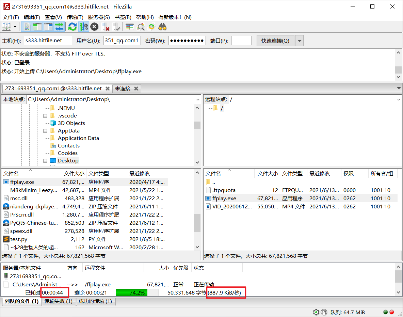Select local file msc.dll
The height and width of the screenshot is (317, 403).
pyautogui.click(x=85, y=199)
